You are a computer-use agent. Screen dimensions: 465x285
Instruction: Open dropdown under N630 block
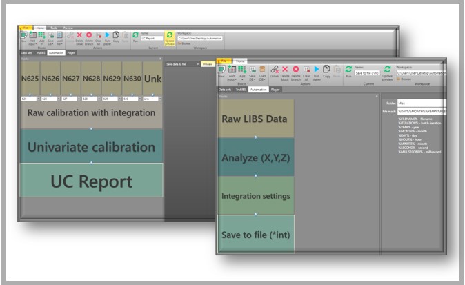[x=139, y=99]
